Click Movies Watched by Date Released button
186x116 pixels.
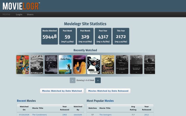tap(108, 91)
